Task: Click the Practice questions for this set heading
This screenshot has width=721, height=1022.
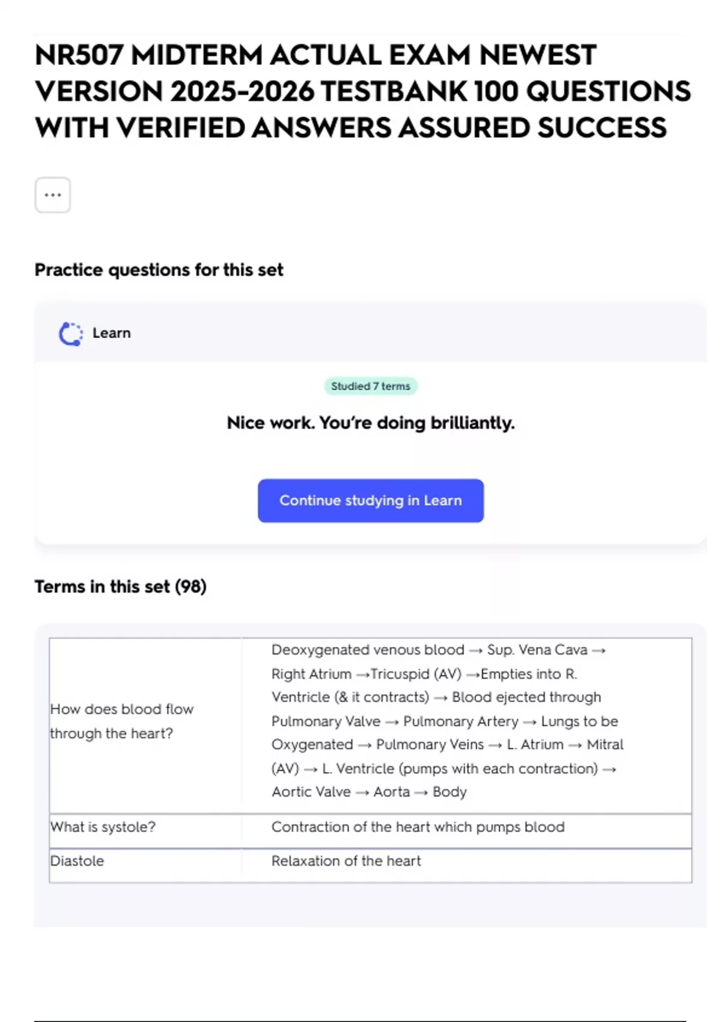Action: [159, 270]
